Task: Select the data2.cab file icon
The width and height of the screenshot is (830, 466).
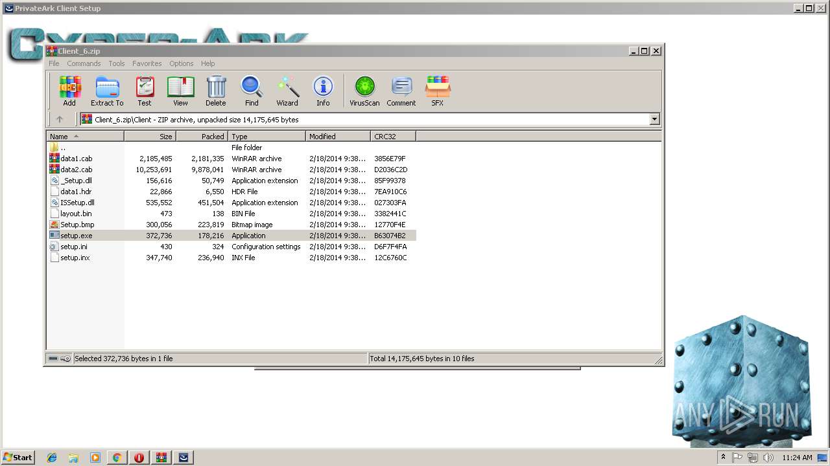Action: coord(54,170)
